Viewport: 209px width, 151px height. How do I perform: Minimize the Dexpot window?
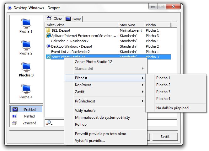tap(153, 7)
